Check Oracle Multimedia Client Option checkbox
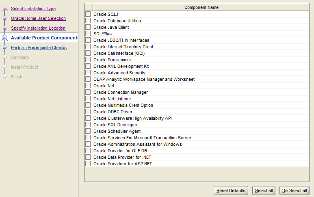The height and width of the screenshot is (197, 314). pyautogui.click(x=88, y=105)
